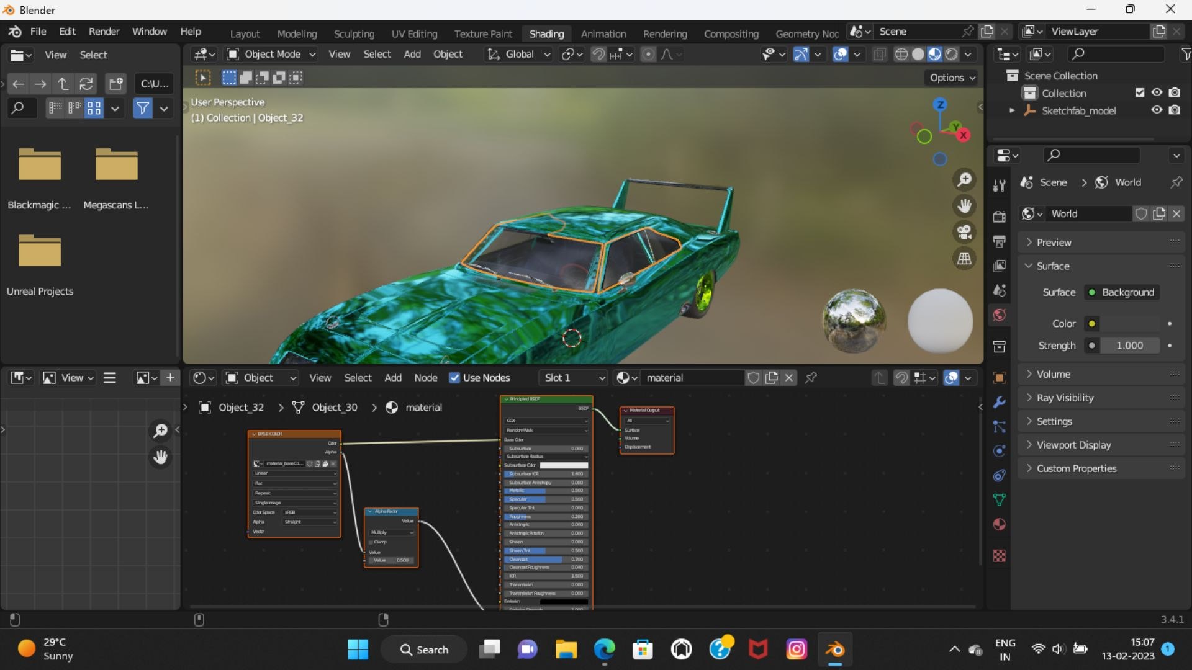Click the Value 0.500 slider in Alpha node
Screen dimensions: 1192x670
click(391, 560)
